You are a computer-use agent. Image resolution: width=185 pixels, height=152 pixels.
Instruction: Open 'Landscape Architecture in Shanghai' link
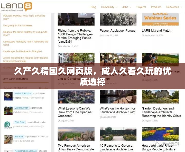point(22,51)
